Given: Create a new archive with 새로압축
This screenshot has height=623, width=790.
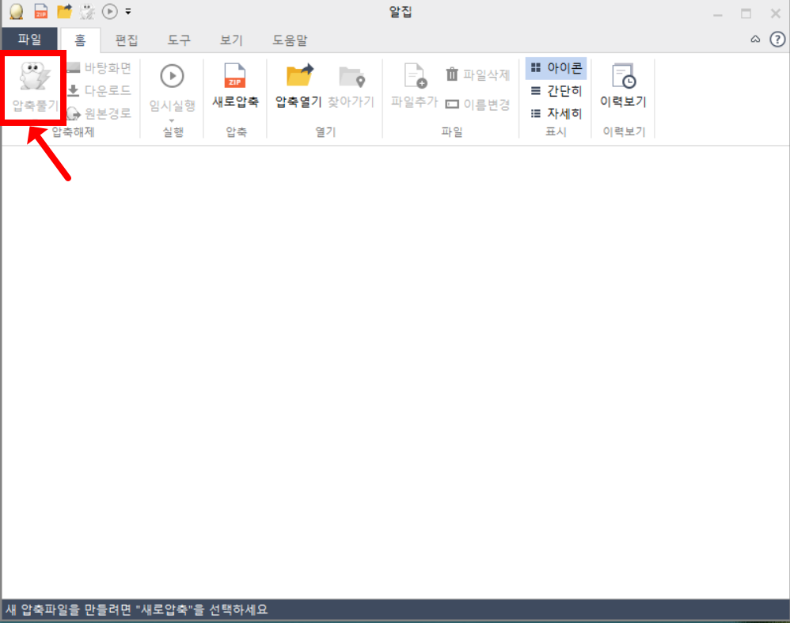Looking at the screenshot, I should (x=235, y=85).
